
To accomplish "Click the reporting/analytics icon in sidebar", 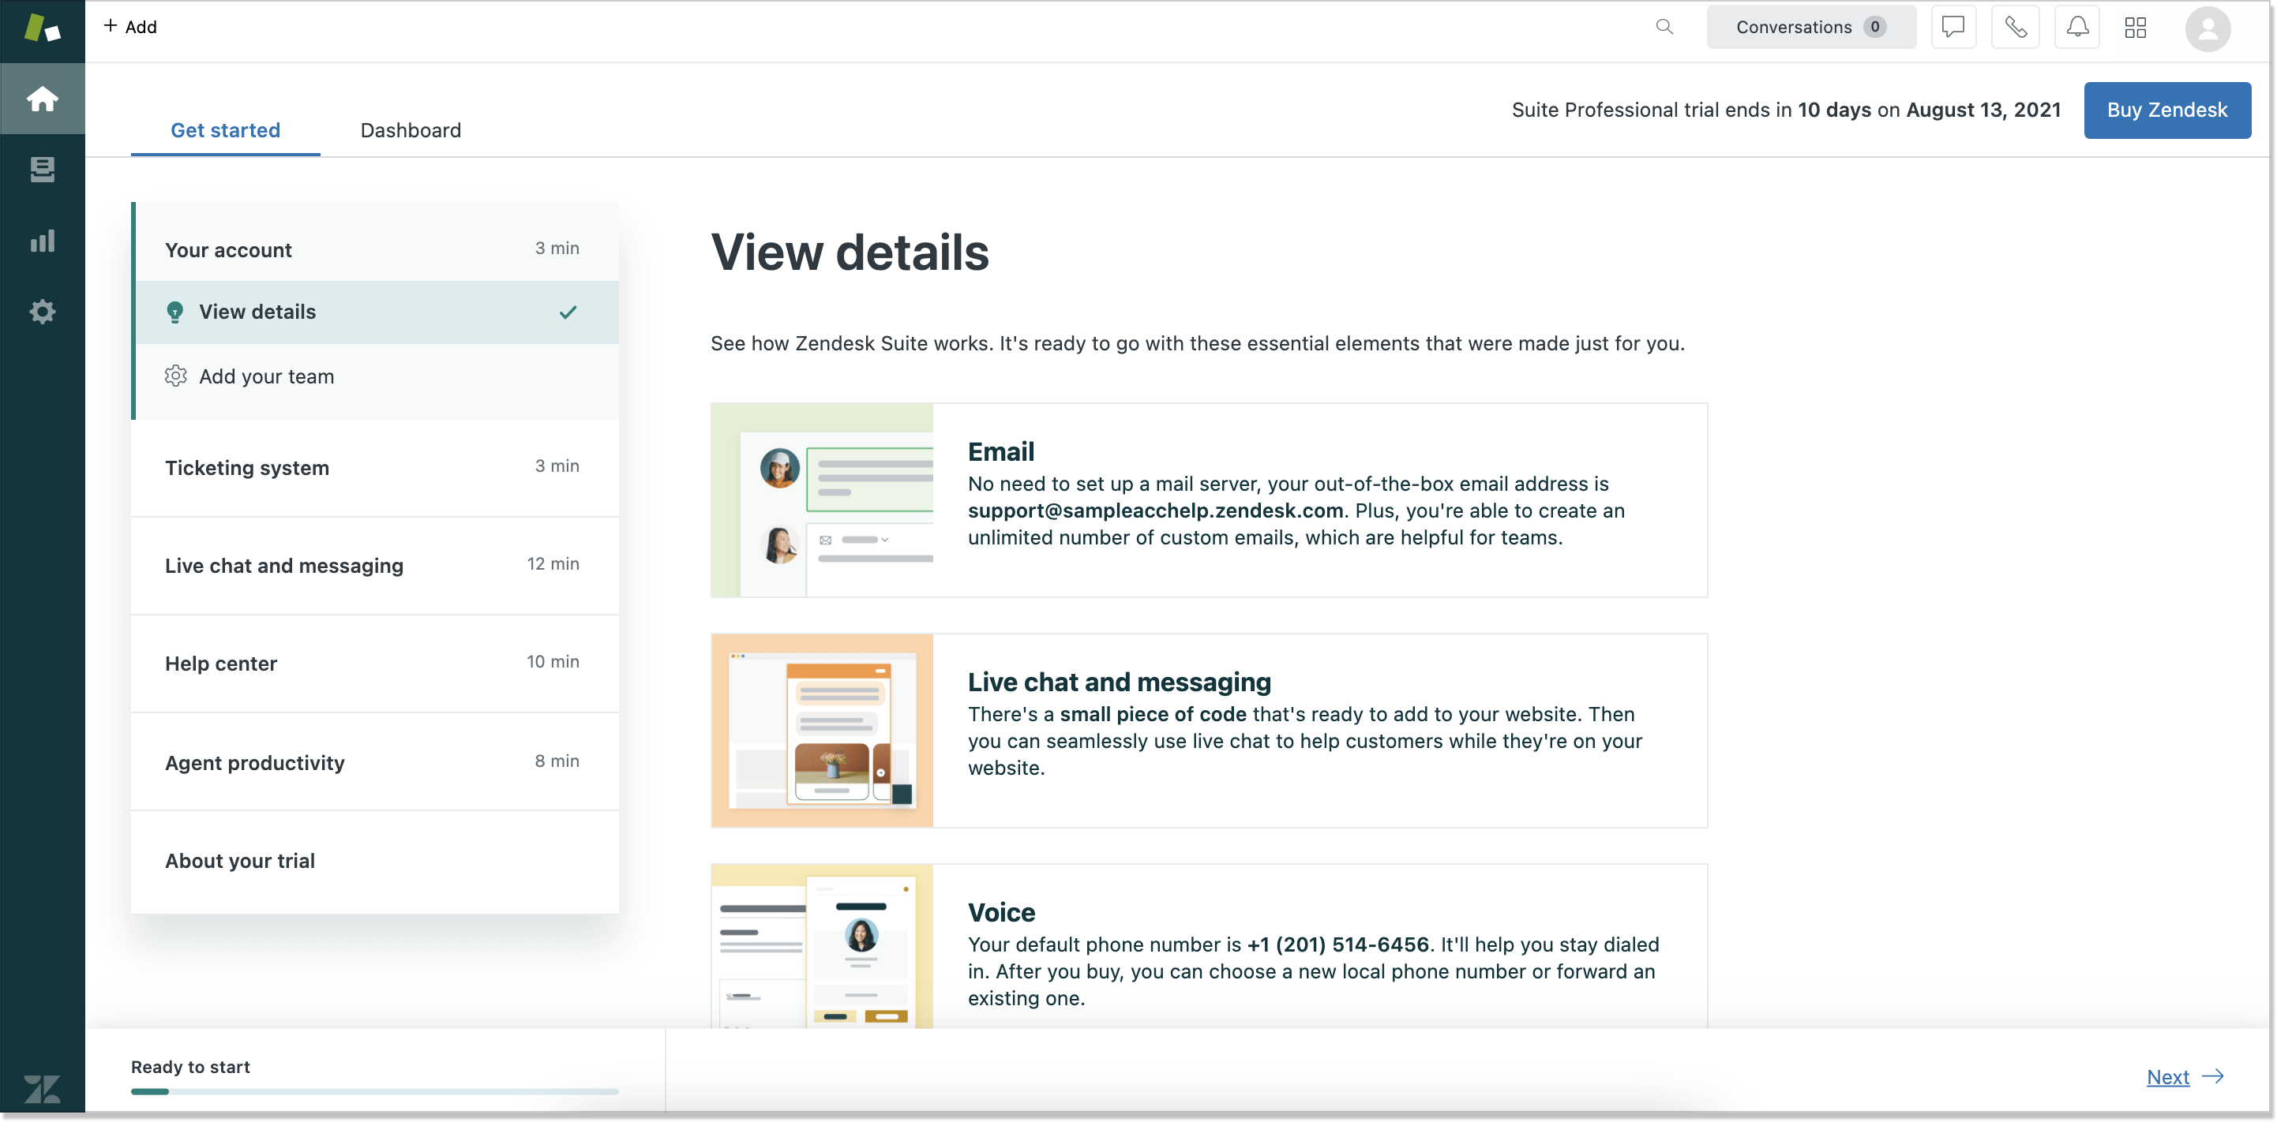I will point(42,240).
